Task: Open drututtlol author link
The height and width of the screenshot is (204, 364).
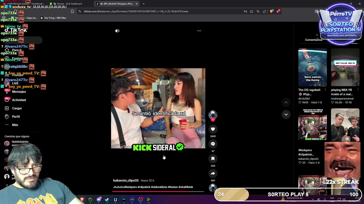Action: pyautogui.click(x=304, y=99)
